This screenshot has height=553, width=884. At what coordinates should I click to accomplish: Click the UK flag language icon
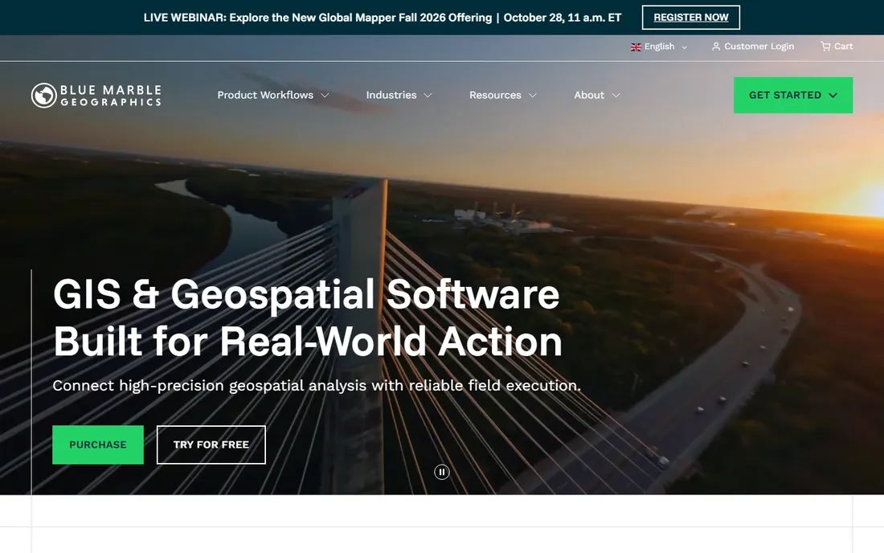636,47
